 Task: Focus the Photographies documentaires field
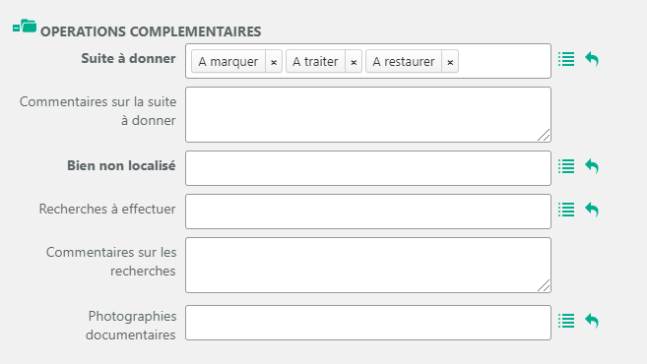pos(368,323)
